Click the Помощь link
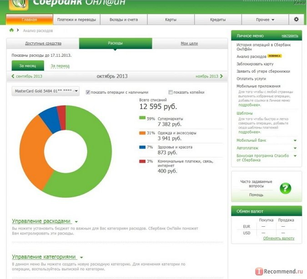This screenshot has height=279, width=307. tap(256, 195)
